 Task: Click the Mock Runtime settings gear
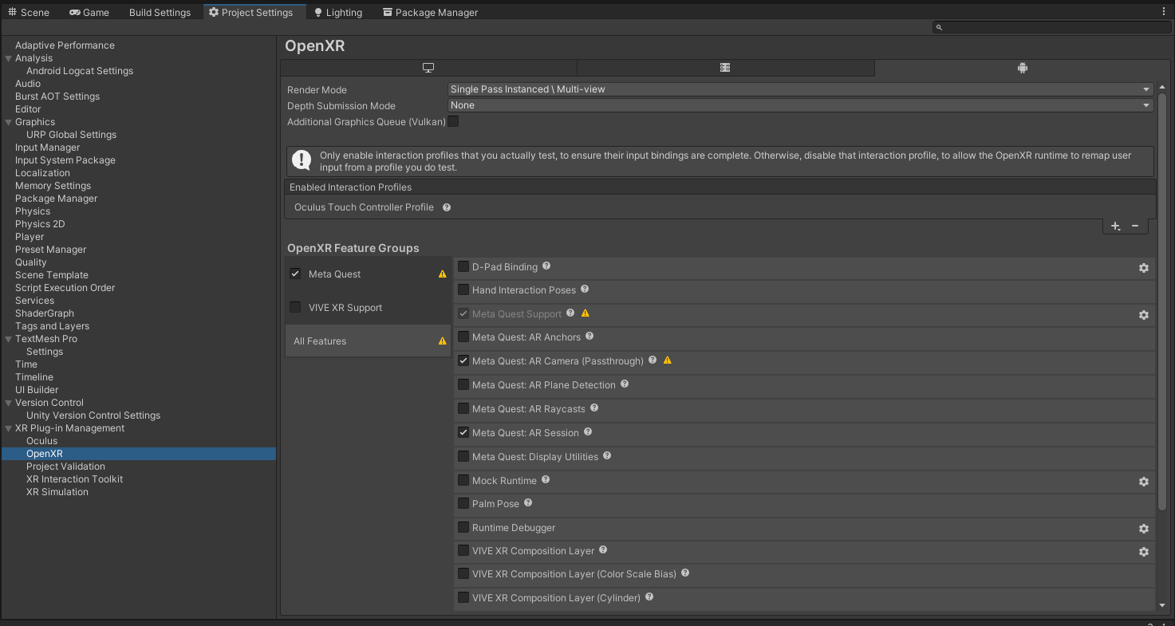tap(1143, 482)
